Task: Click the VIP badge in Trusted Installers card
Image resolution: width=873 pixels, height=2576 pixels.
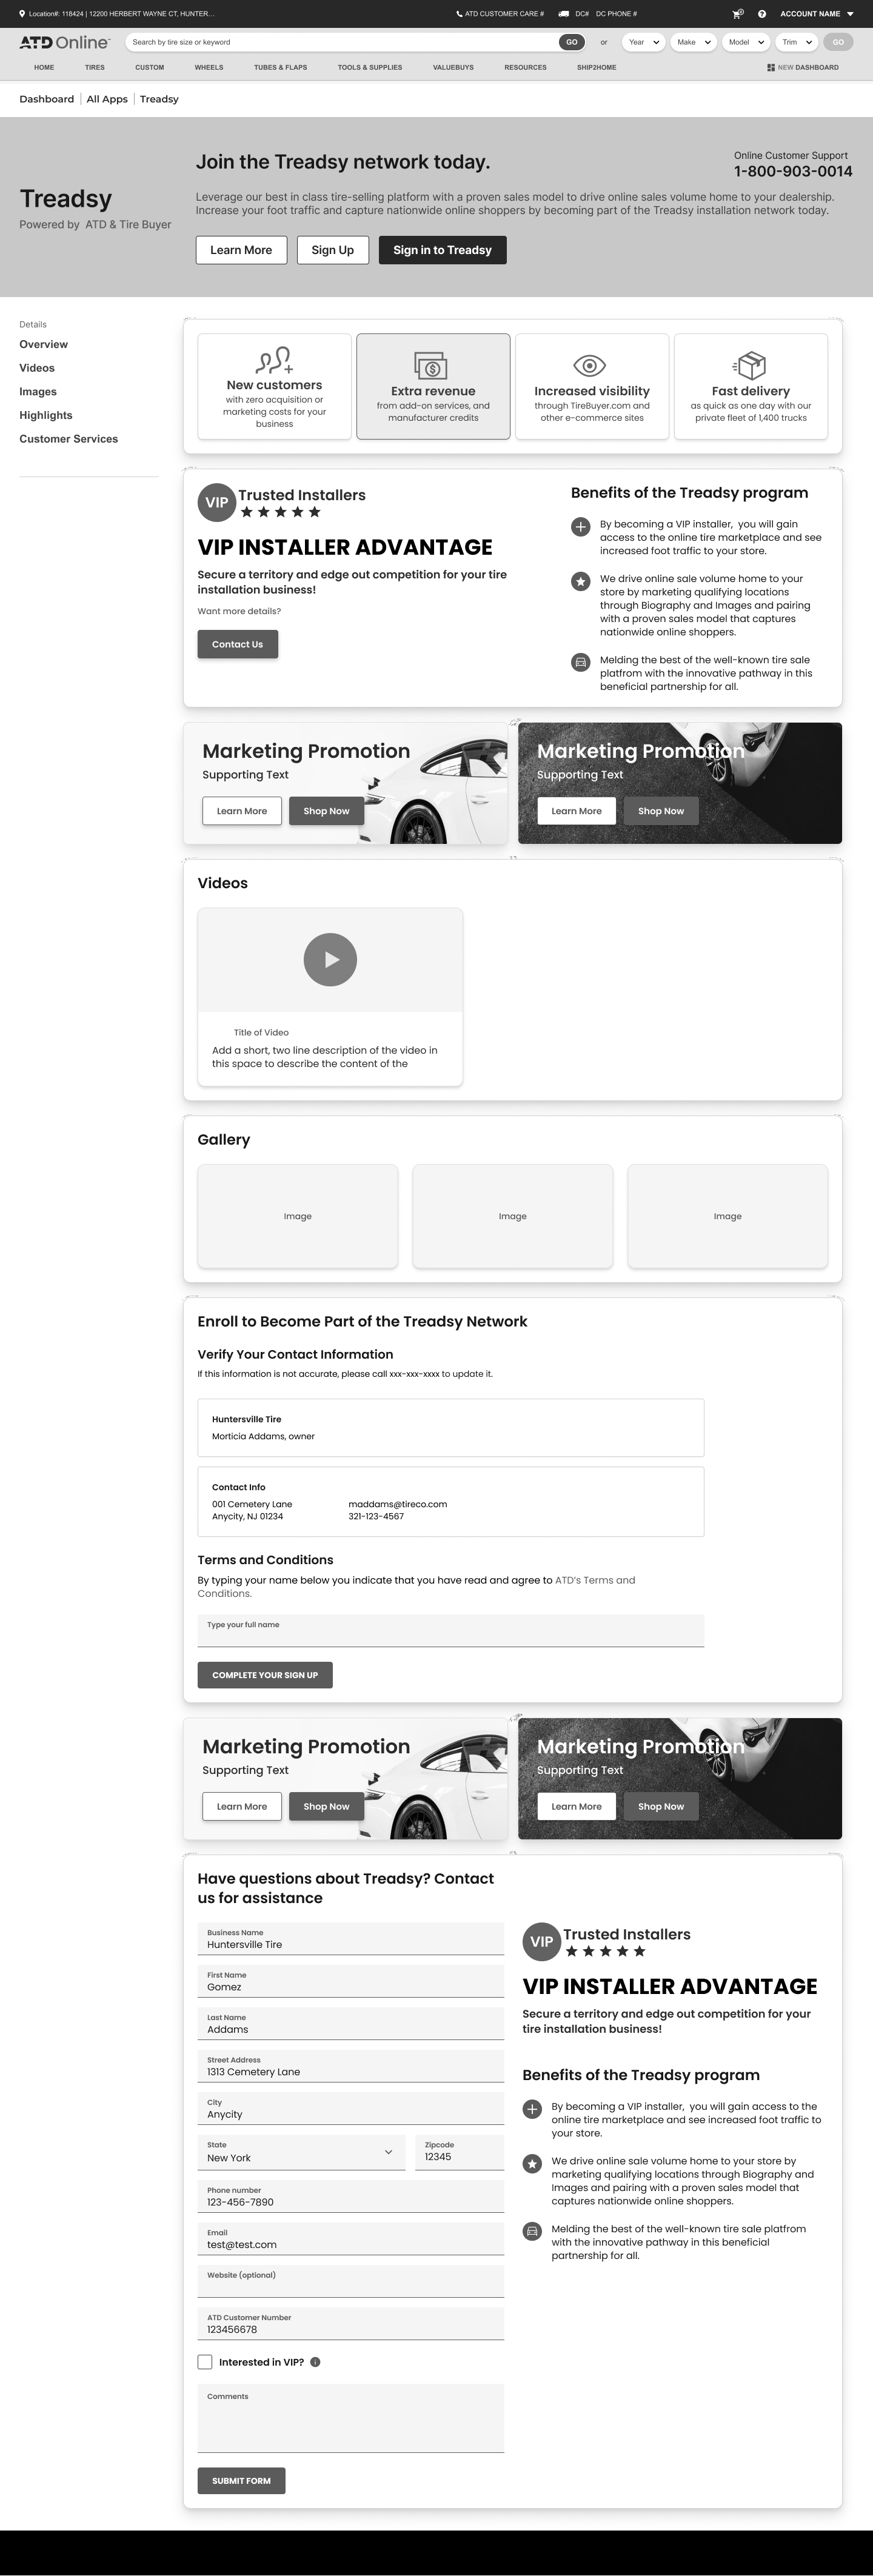Action: 217,502
